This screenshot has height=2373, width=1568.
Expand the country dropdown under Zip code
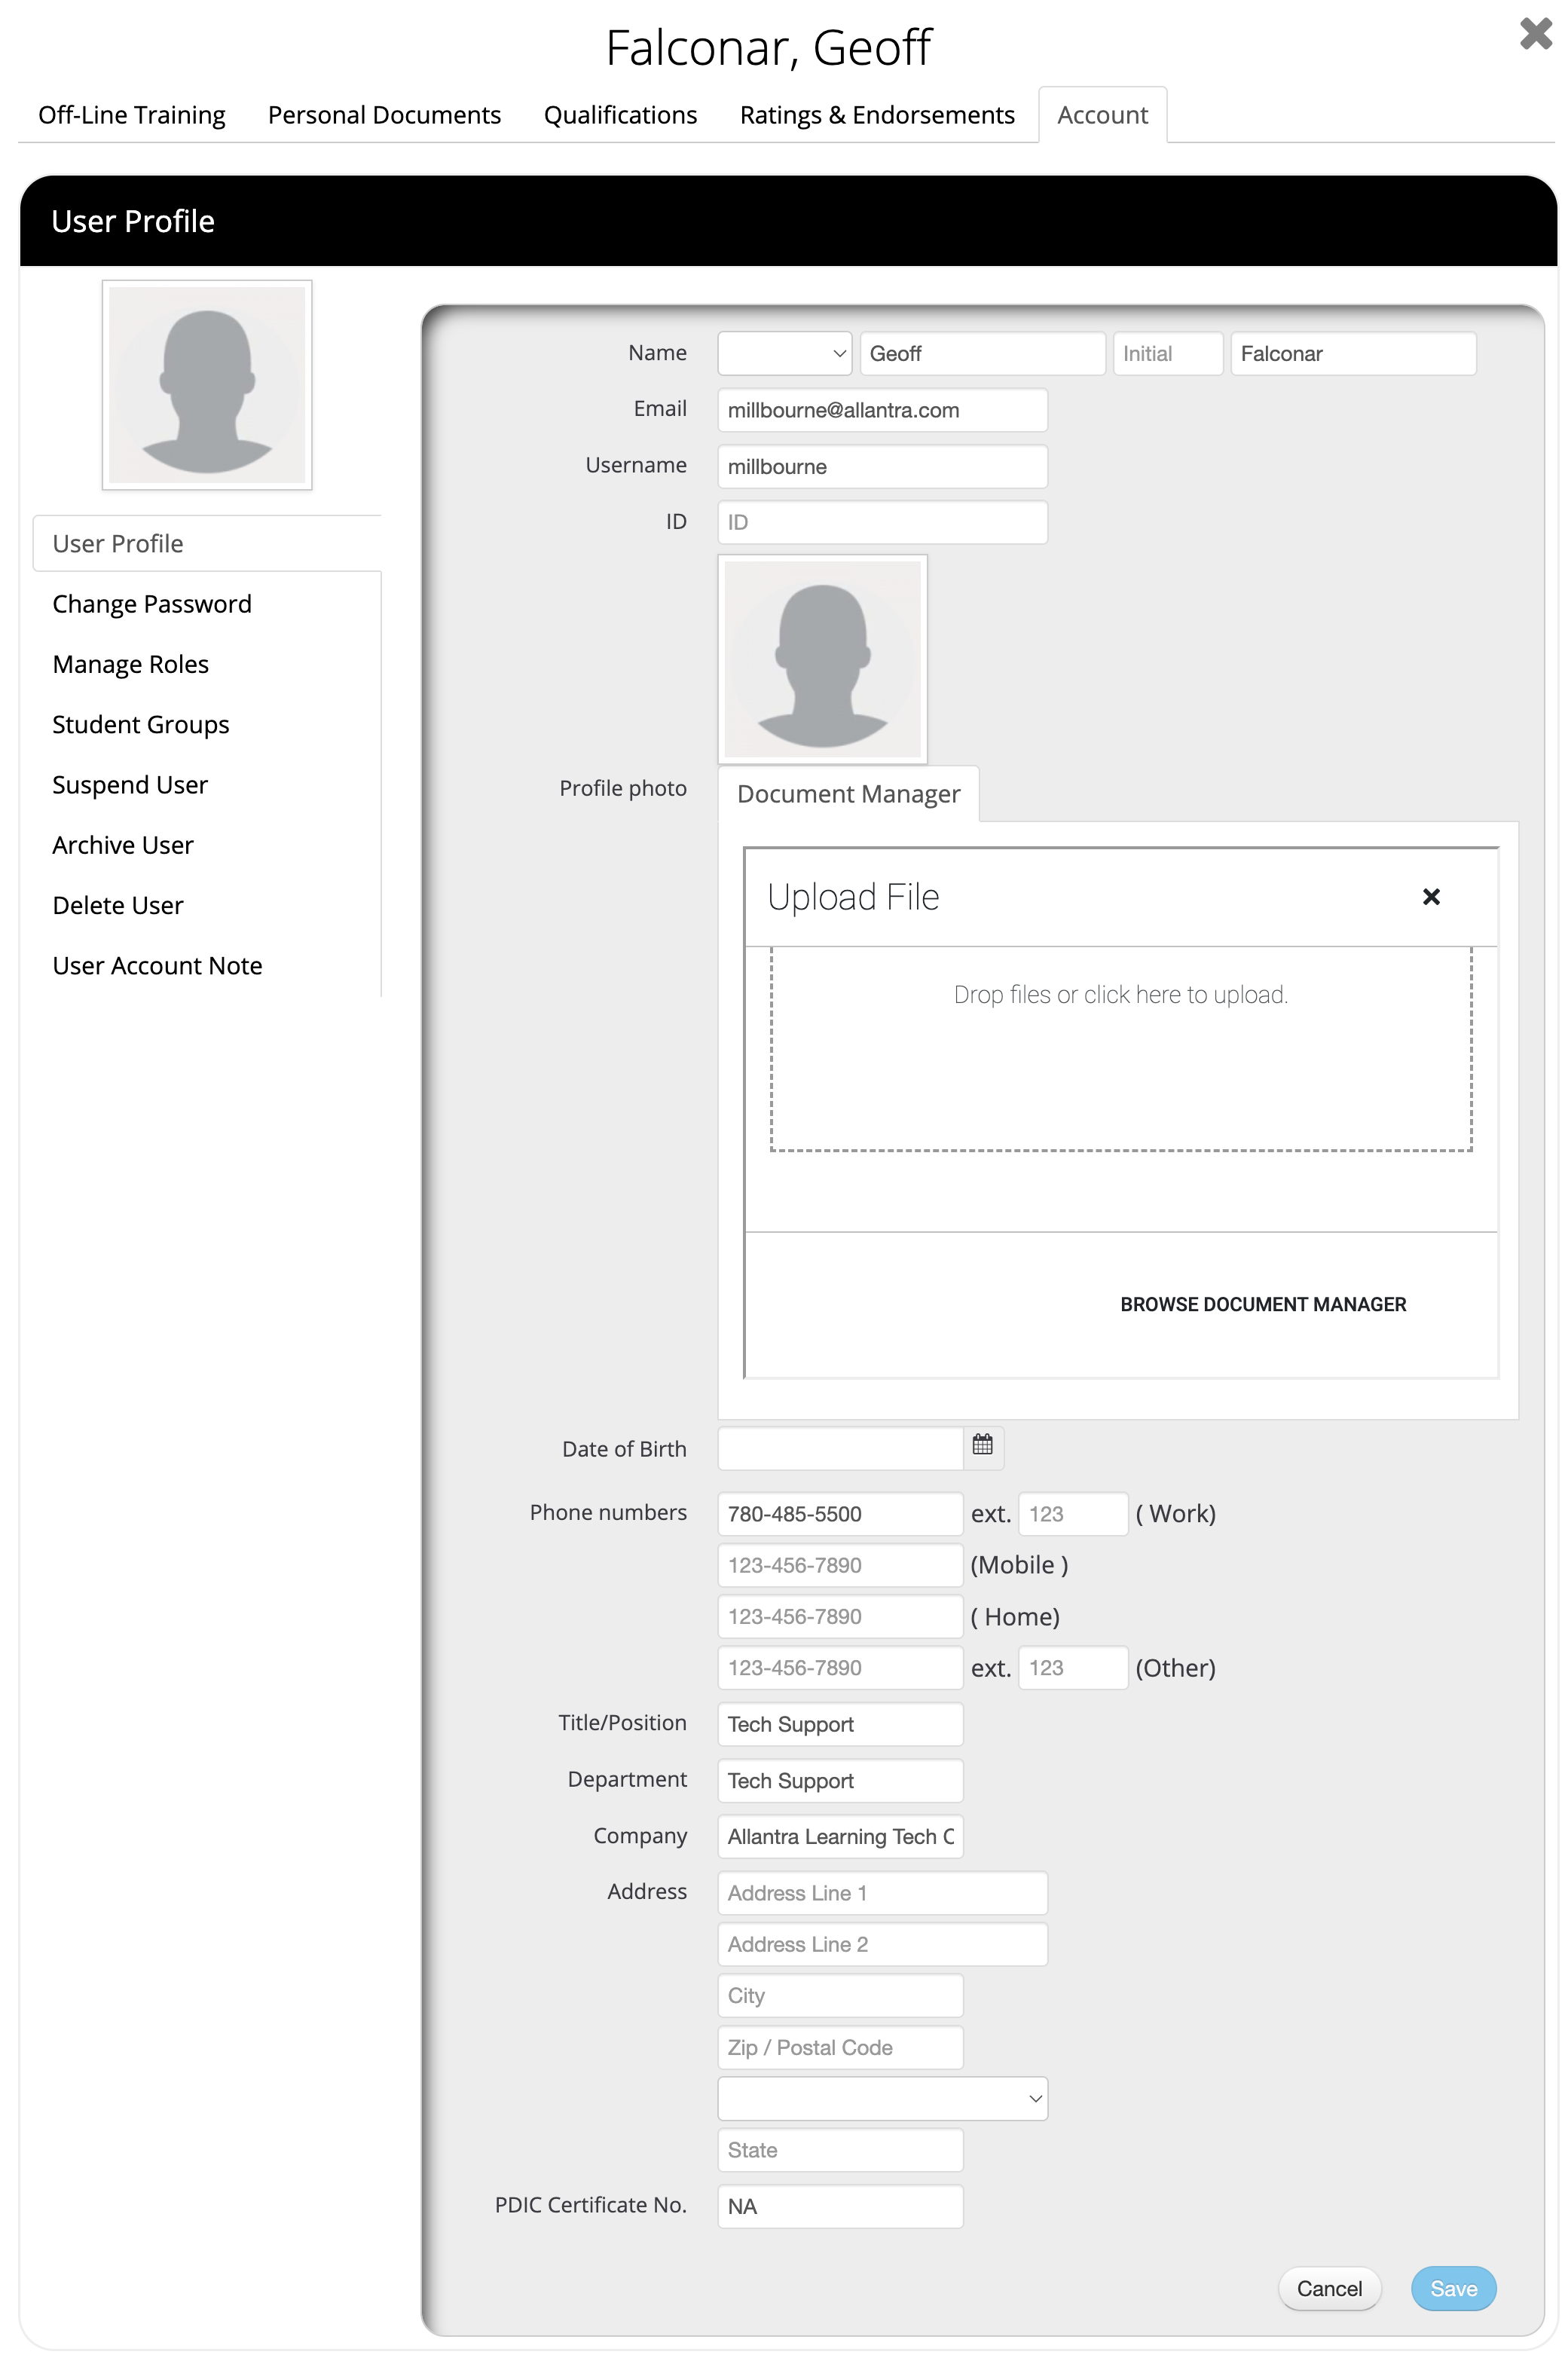pos(882,2098)
